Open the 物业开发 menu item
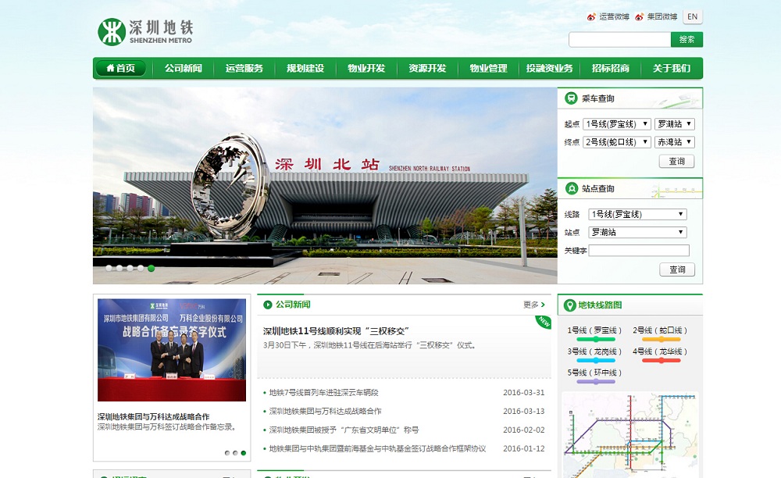The image size is (781, 478). [x=366, y=68]
